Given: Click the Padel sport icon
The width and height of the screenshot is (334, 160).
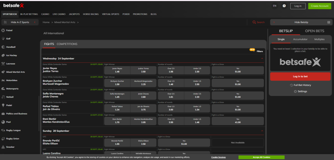Looking at the screenshot, I should point(3,105).
